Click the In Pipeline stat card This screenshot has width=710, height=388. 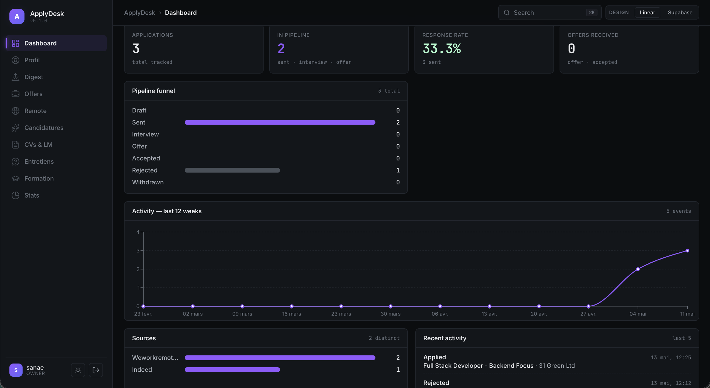pyautogui.click(x=339, y=50)
